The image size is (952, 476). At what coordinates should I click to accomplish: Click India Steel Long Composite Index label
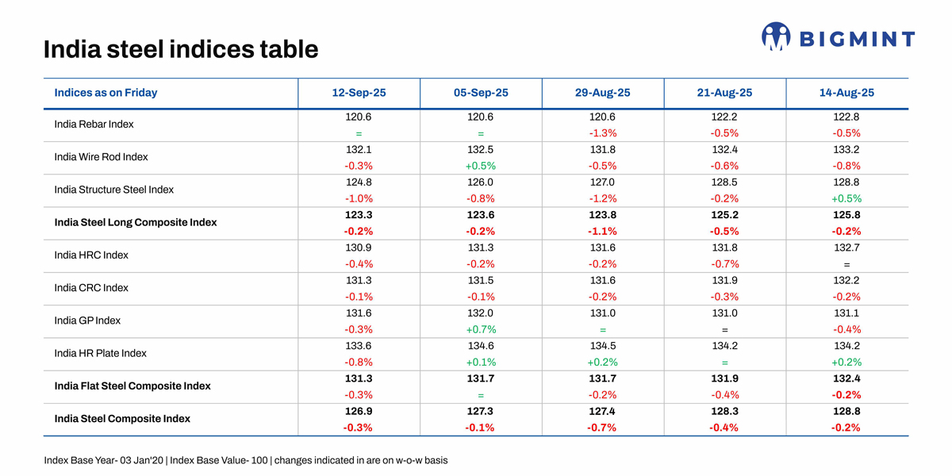(x=135, y=223)
